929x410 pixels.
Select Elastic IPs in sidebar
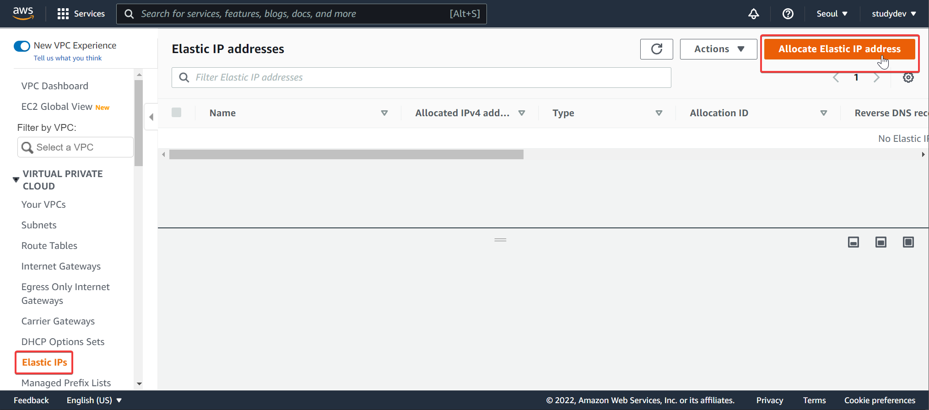[44, 362]
